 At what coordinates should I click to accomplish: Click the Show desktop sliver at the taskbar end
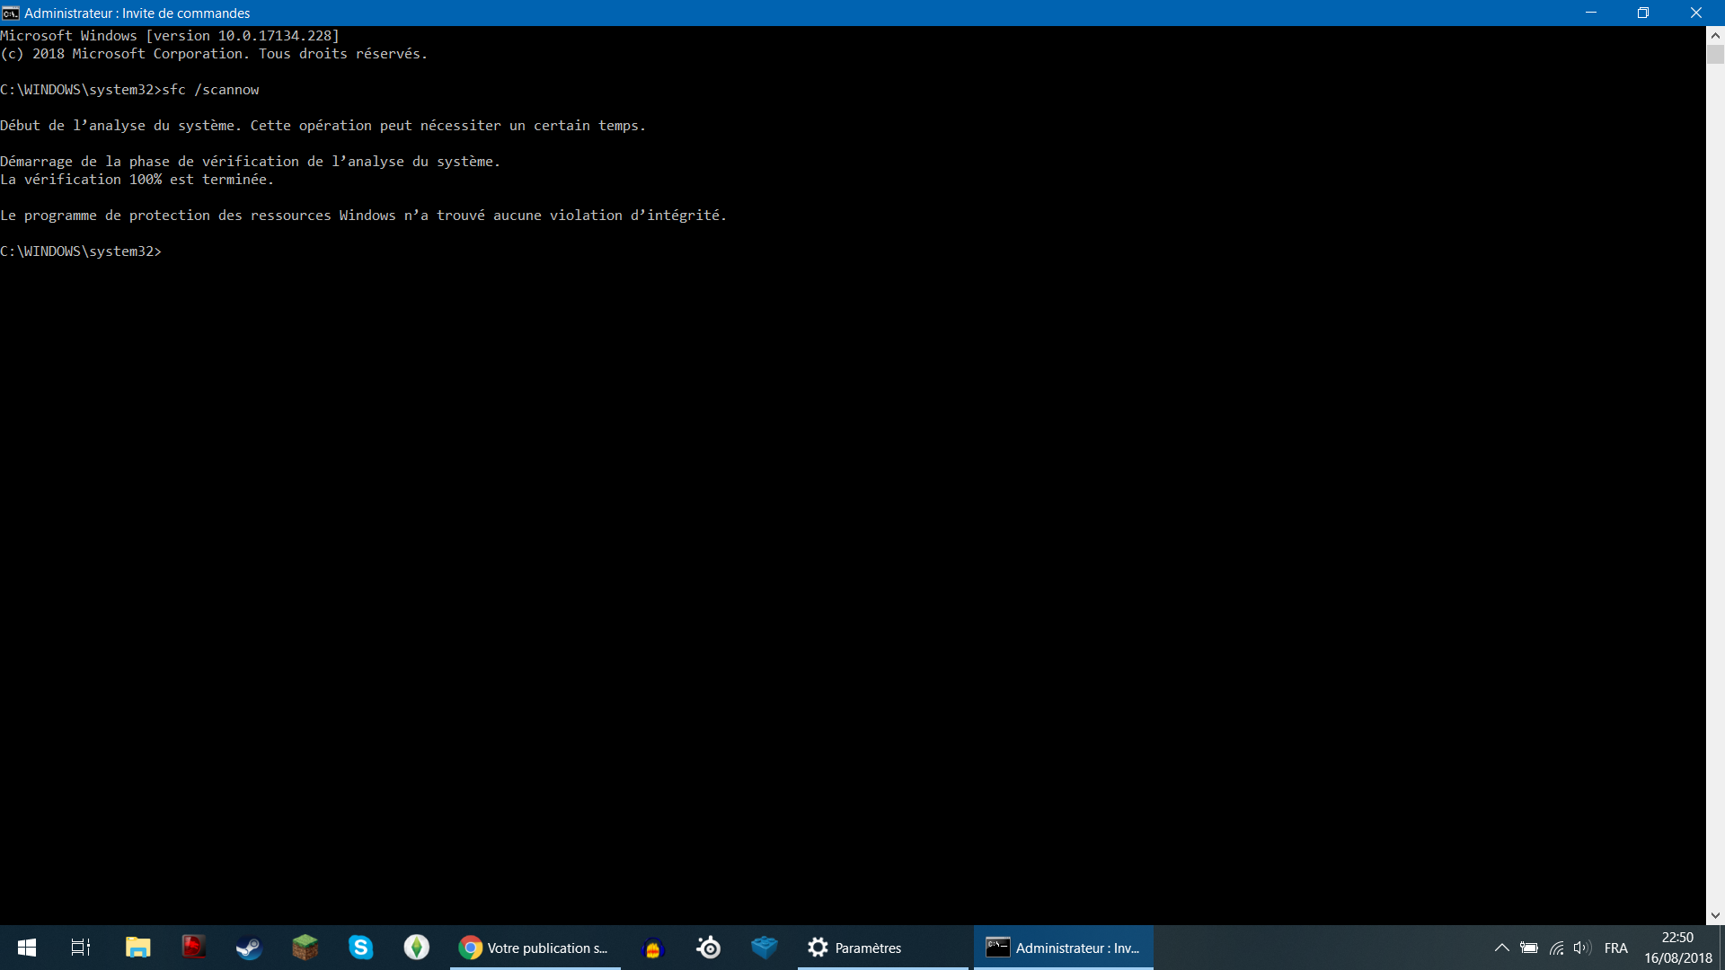(x=1721, y=948)
